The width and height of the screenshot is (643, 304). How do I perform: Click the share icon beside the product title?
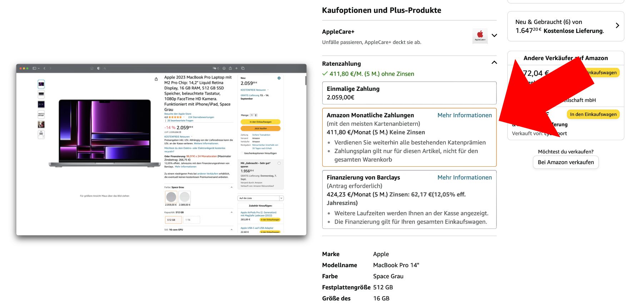156,79
